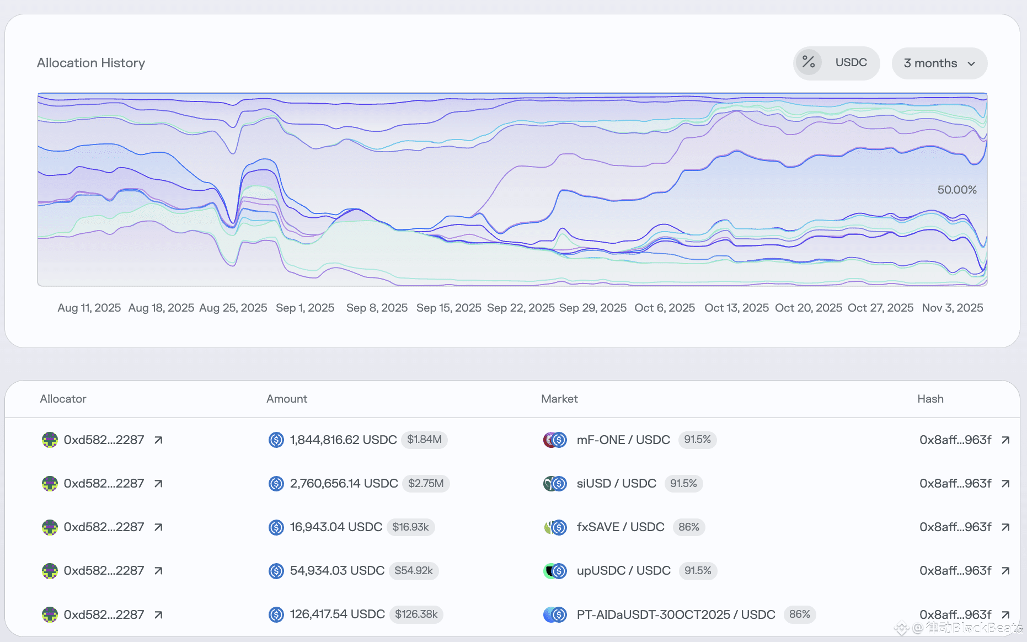Open PT-AIDaUSDT-30OCT2025 / USDC market
Viewport: 1027px width, 642px height.
tap(676, 614)
